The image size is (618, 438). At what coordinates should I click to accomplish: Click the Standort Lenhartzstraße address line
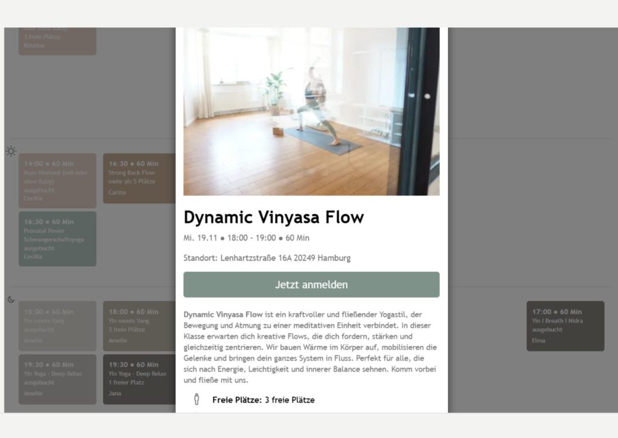coord(267,258)
